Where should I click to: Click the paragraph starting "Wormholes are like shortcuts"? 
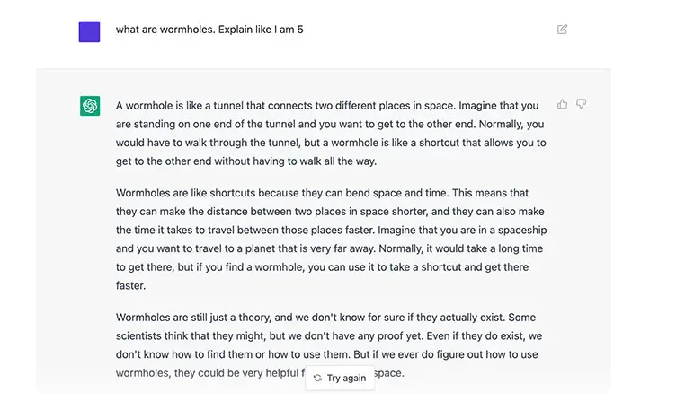[331, 239]
